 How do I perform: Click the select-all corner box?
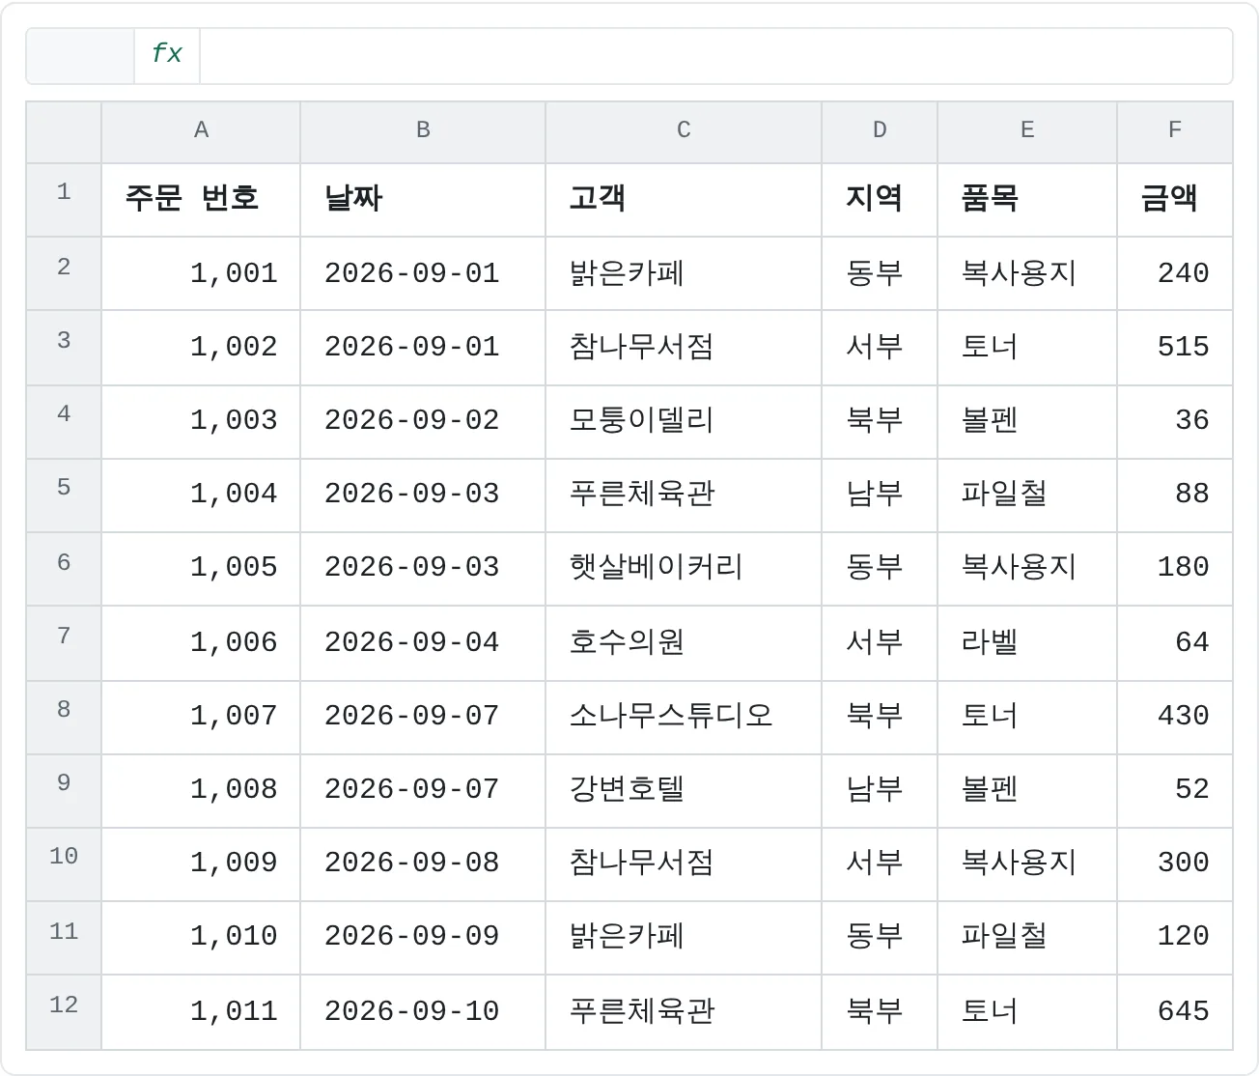(x=64, y=132)
